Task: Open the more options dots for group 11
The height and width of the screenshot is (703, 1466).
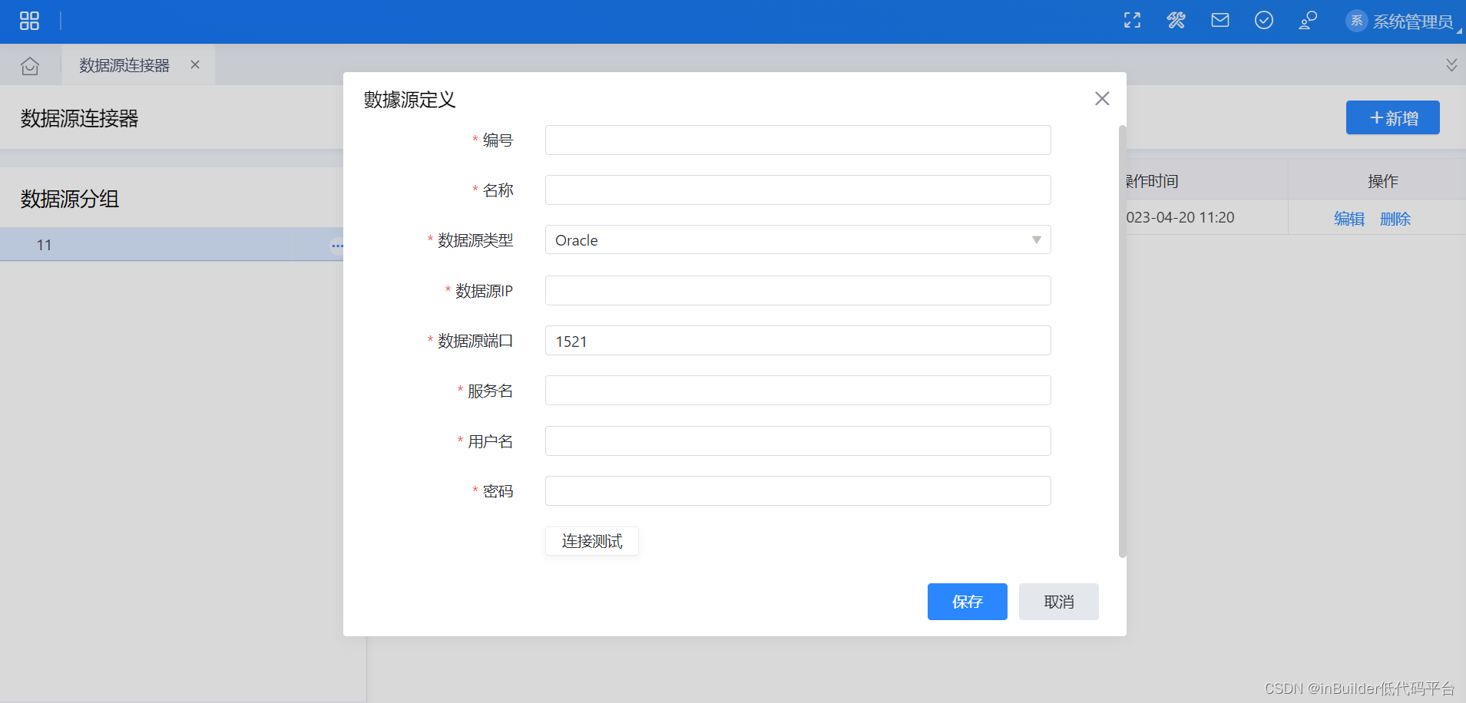Action: point(337,246)
